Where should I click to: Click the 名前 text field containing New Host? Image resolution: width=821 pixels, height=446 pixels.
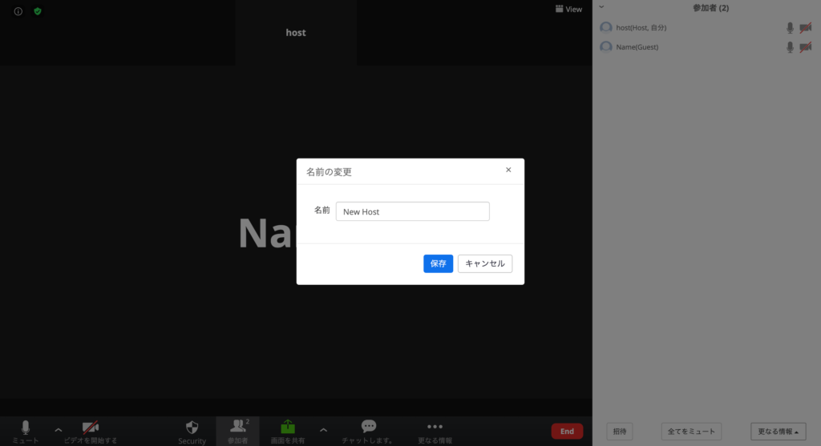pyautogui.click(x=412, y=211)
